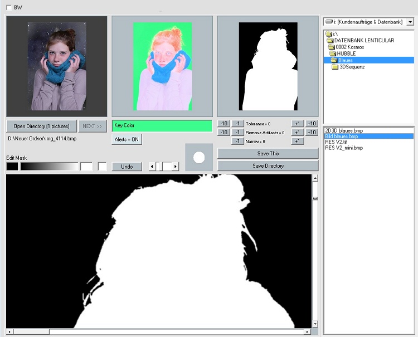This screenshot has width=418, height=337.
Task: Click the green Key Color field
Action: click(x=162, y=126)
